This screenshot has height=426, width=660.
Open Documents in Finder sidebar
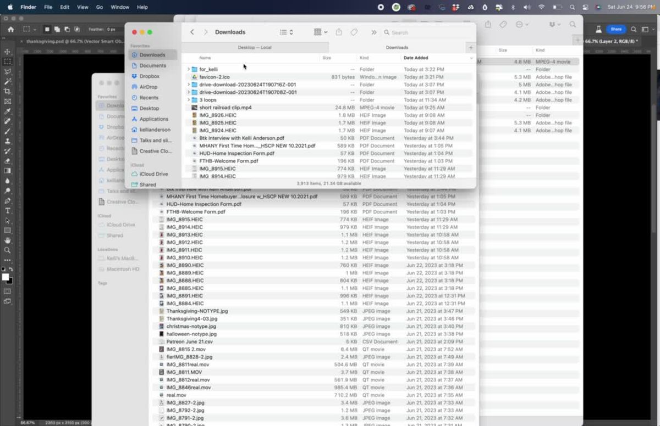(152, 66)
